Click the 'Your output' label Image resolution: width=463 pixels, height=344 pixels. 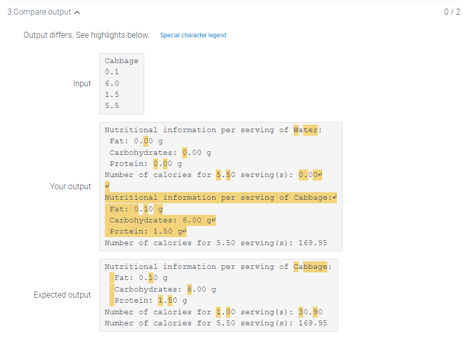[70, 186]
